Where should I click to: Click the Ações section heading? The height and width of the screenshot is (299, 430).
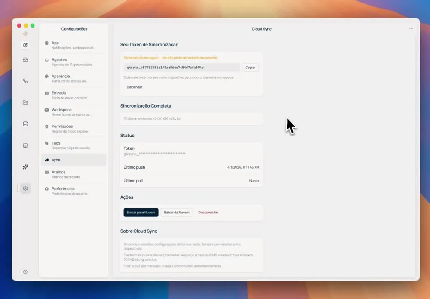point(127,197)
